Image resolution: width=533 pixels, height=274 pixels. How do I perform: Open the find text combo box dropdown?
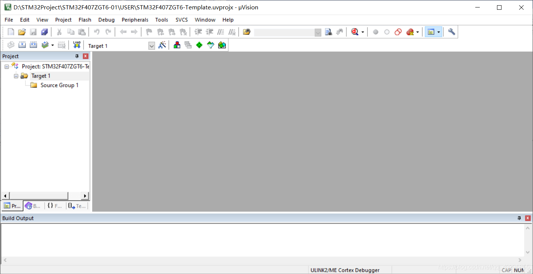[318, 32]
